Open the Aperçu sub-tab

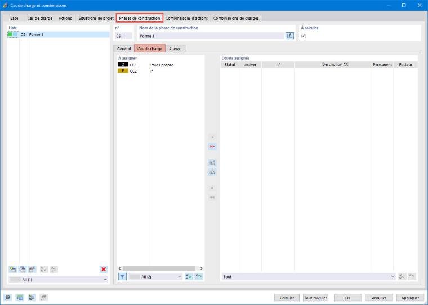pyautogui.click(x=175, y=48)
